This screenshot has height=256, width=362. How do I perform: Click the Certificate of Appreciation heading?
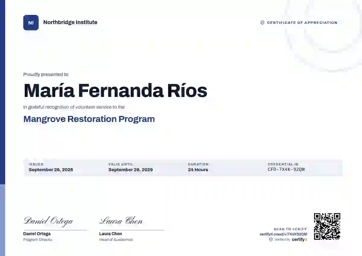point(302,23)
